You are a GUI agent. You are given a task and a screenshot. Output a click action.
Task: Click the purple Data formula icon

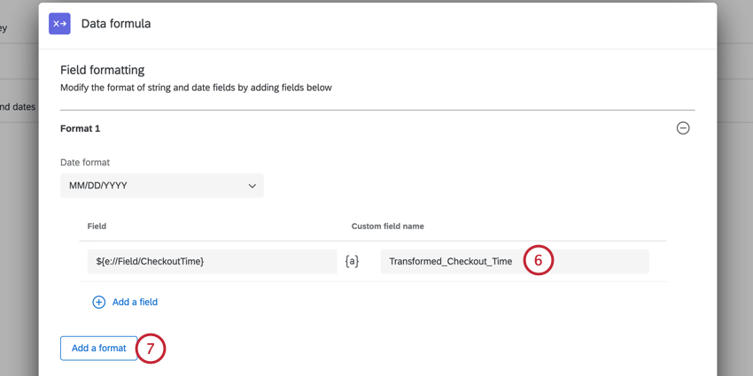(59, 24)
